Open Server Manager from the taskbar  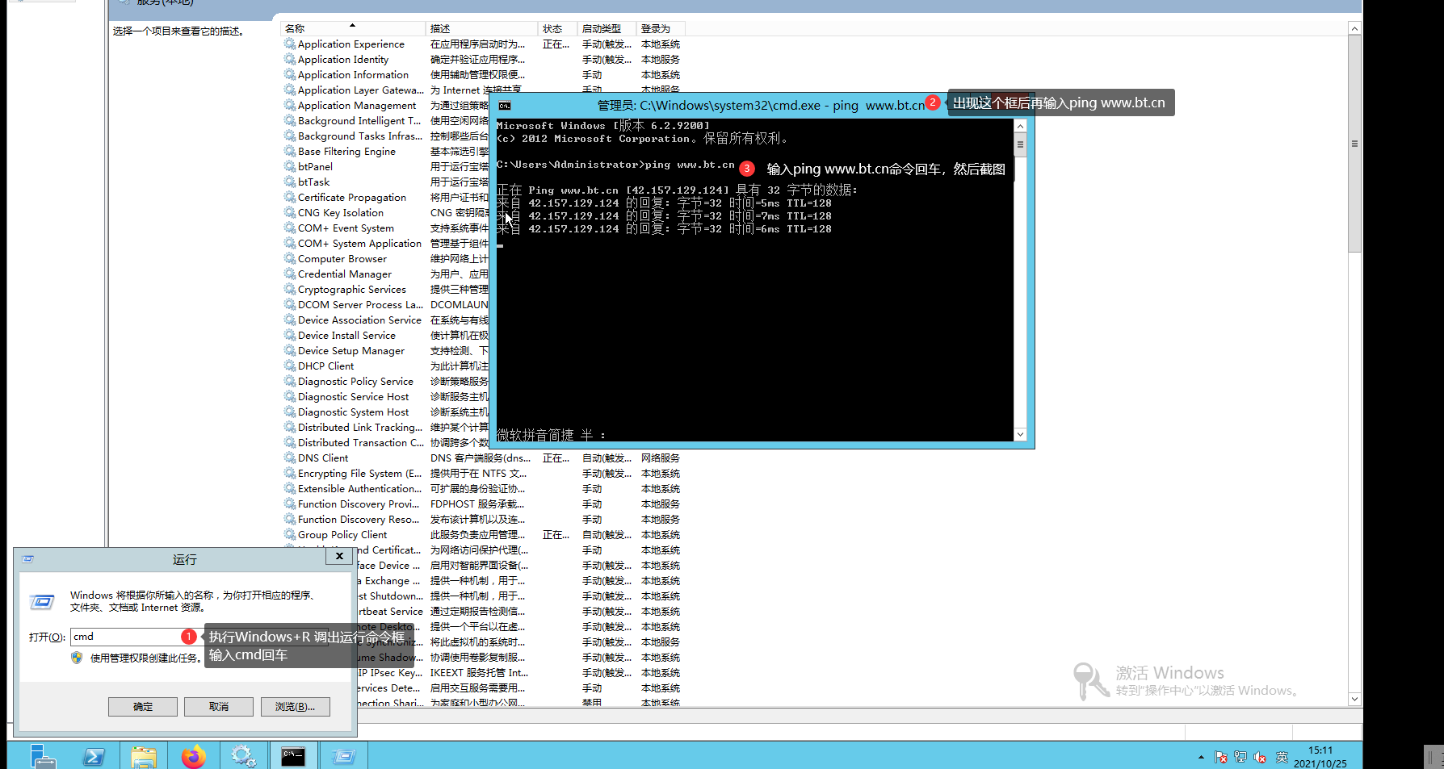point(43,756)
